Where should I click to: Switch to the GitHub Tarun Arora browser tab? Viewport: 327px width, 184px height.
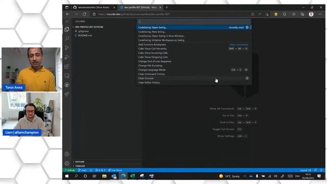click(x=94, y=7)
